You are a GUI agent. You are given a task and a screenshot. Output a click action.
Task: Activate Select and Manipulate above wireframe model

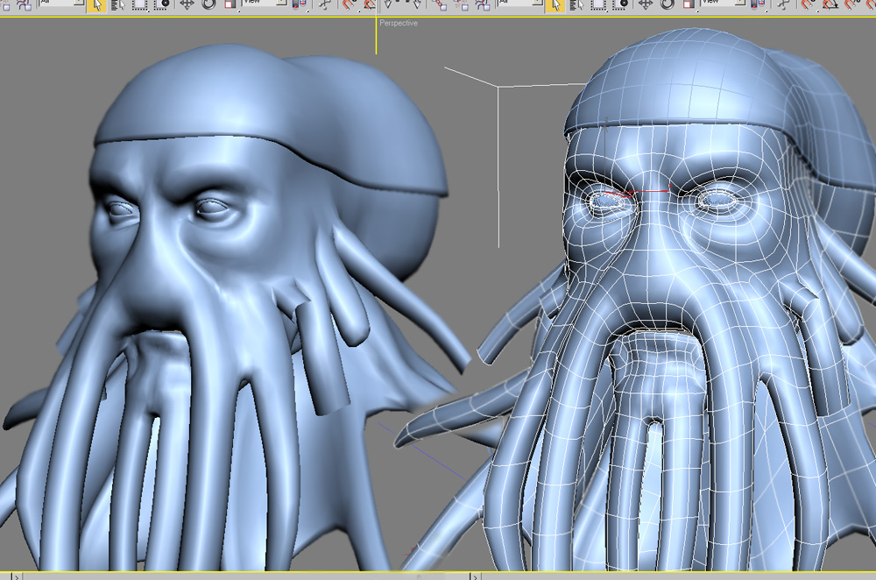782,5
